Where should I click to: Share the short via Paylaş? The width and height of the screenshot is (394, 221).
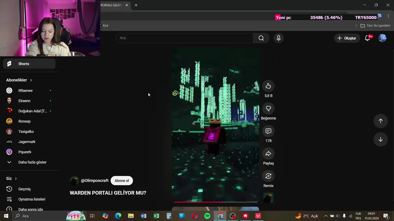[268, 153]
